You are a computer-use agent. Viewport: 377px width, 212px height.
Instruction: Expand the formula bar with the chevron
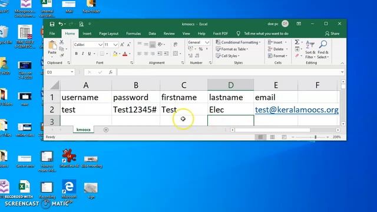[342, 72]
